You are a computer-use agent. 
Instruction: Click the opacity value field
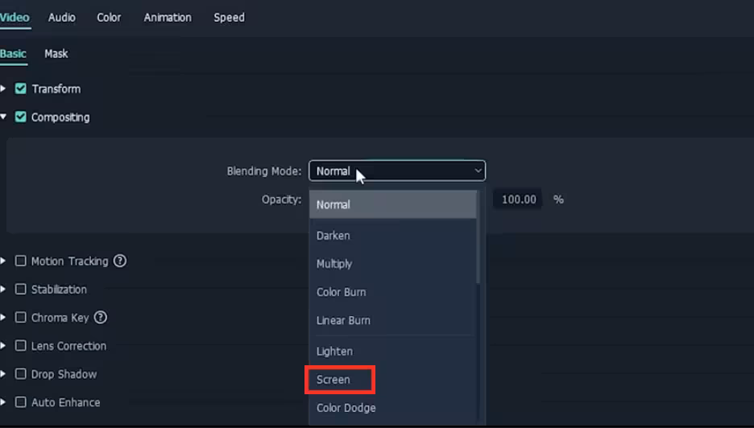point(519,200)
